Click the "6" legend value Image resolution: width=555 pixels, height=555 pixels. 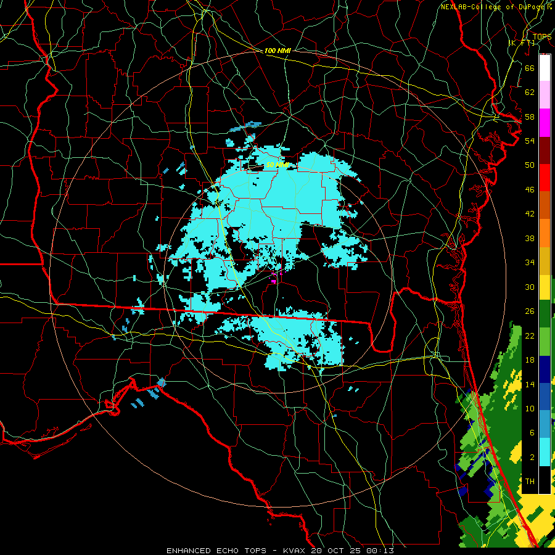(532, 433)
